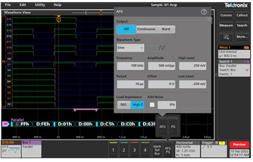Enable the Add Noise checkbox
253x162 pixels.
[152, 105]
